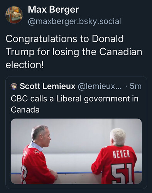The image size is (152, 193).
Task: Click the NEVER lettering on the jersey
Action: 121,154
